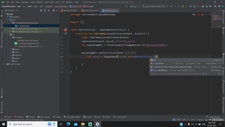Toggle the Resource Manager tool window
The width and height of the screenshot is (225, 127).
click(x=2, y=40)
